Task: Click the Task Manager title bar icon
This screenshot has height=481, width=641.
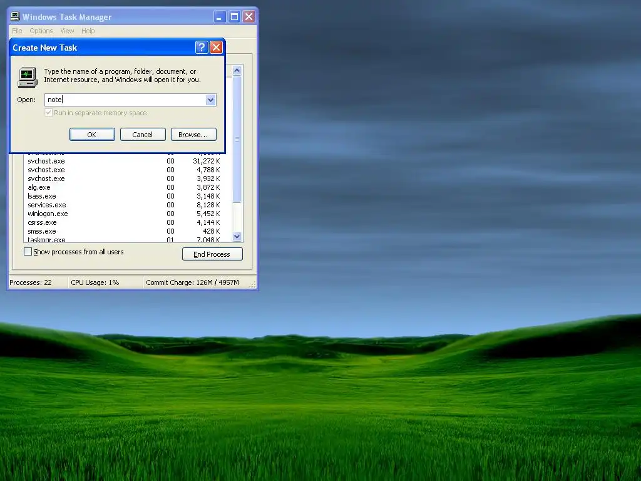Action: pyautogui.click(x=15, y=16)
